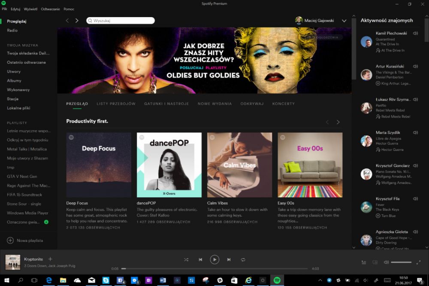429x286 pixels.
Task: Mute the volume speaker icon
Action: 386,262
